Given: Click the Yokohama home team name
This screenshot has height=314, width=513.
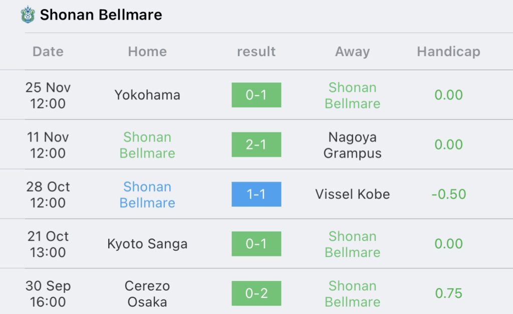Looking at the screenshot, I should coord(147,95).
